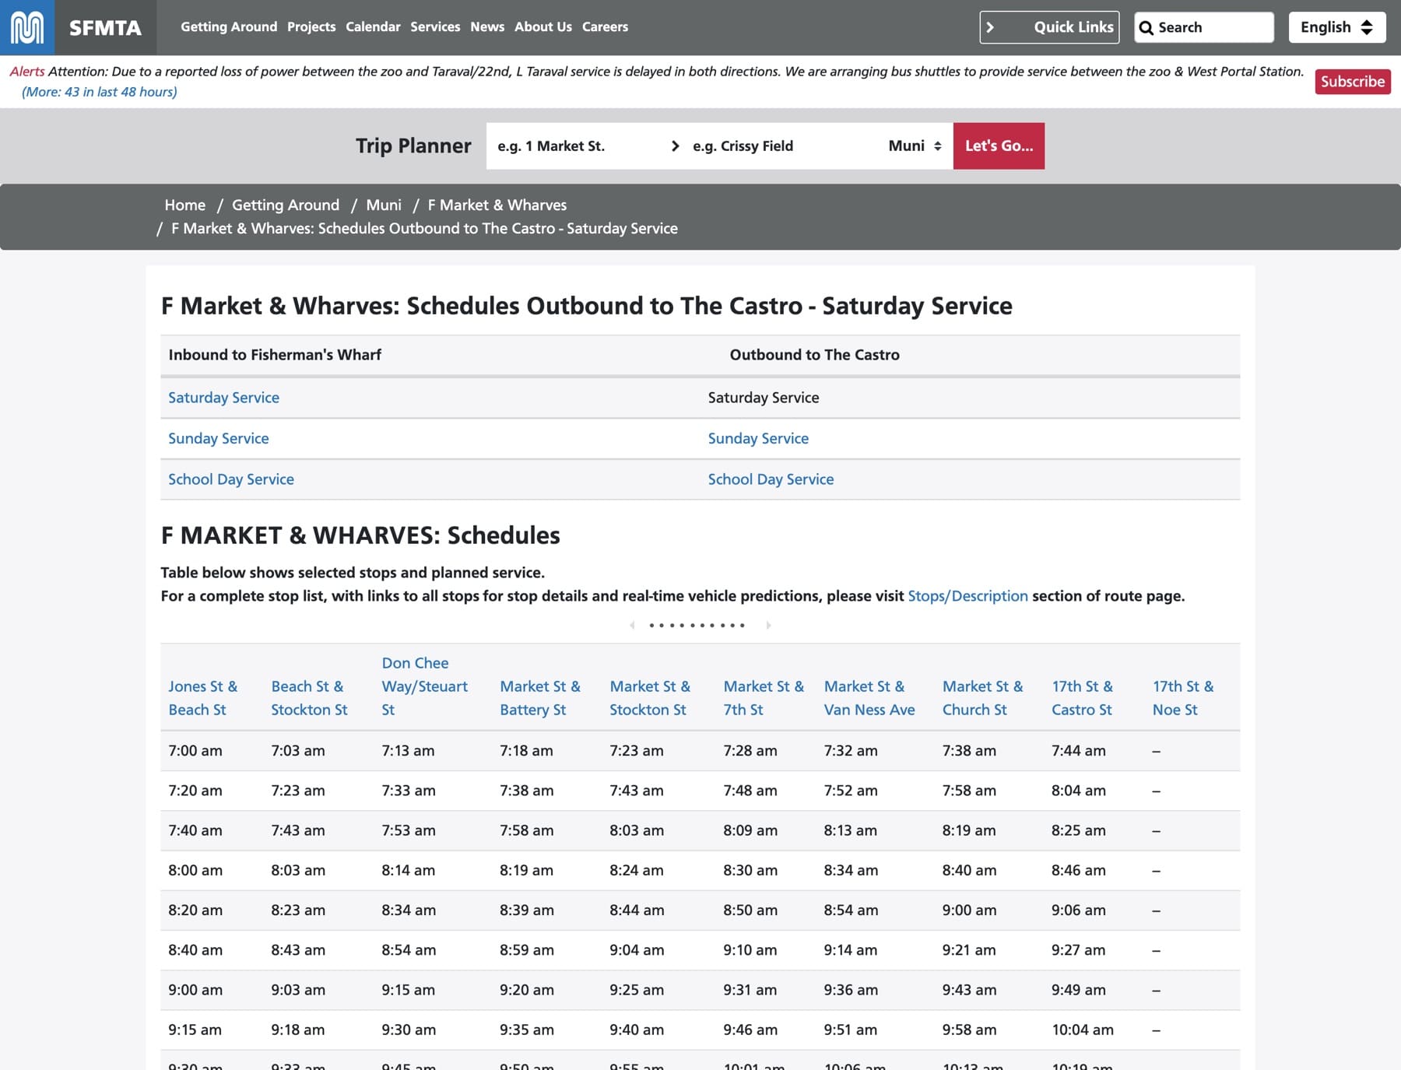The height and width of the screenshot is (1070, 1401).
Task: Click the trip origin input field
Action: click(576, 146)
